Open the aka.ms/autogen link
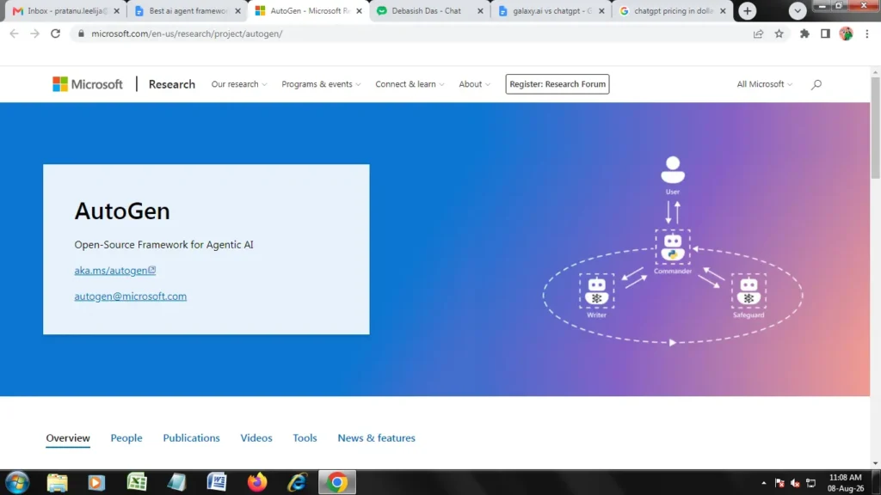Viewport: 881px width, 495px height. (114, 270)
